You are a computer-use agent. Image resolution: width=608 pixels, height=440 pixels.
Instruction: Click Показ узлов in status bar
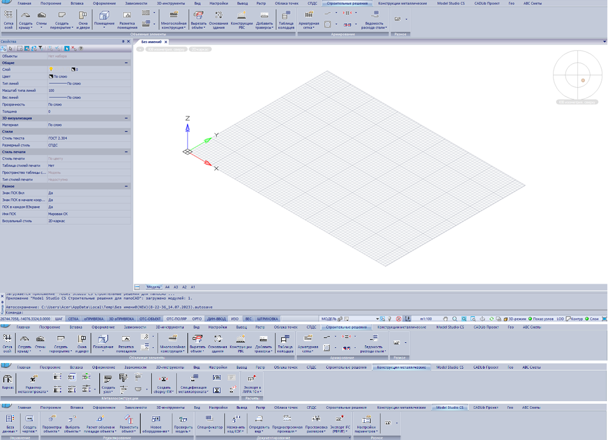point(541,319)
